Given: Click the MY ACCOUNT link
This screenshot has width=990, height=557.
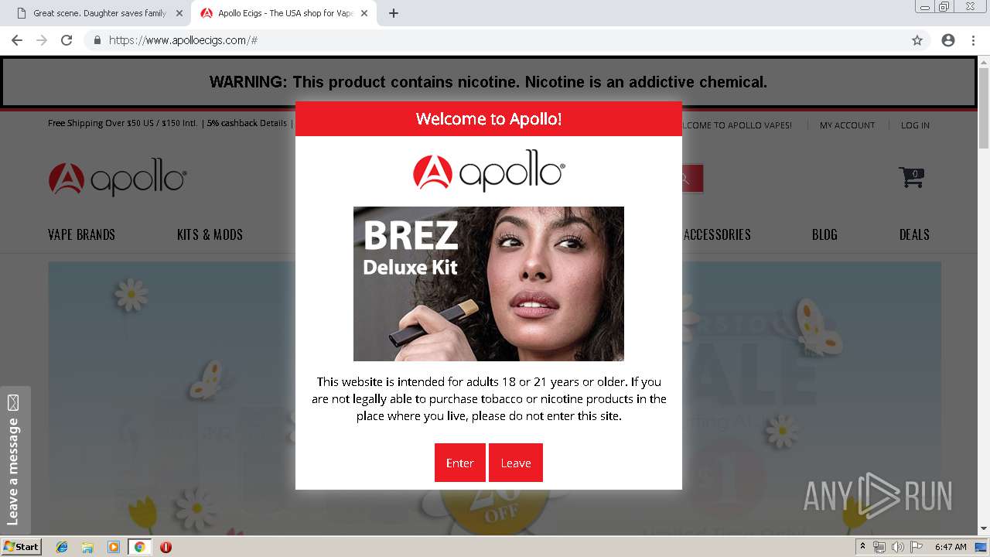Looking at the screenshot, I should [x=847, y=125].
